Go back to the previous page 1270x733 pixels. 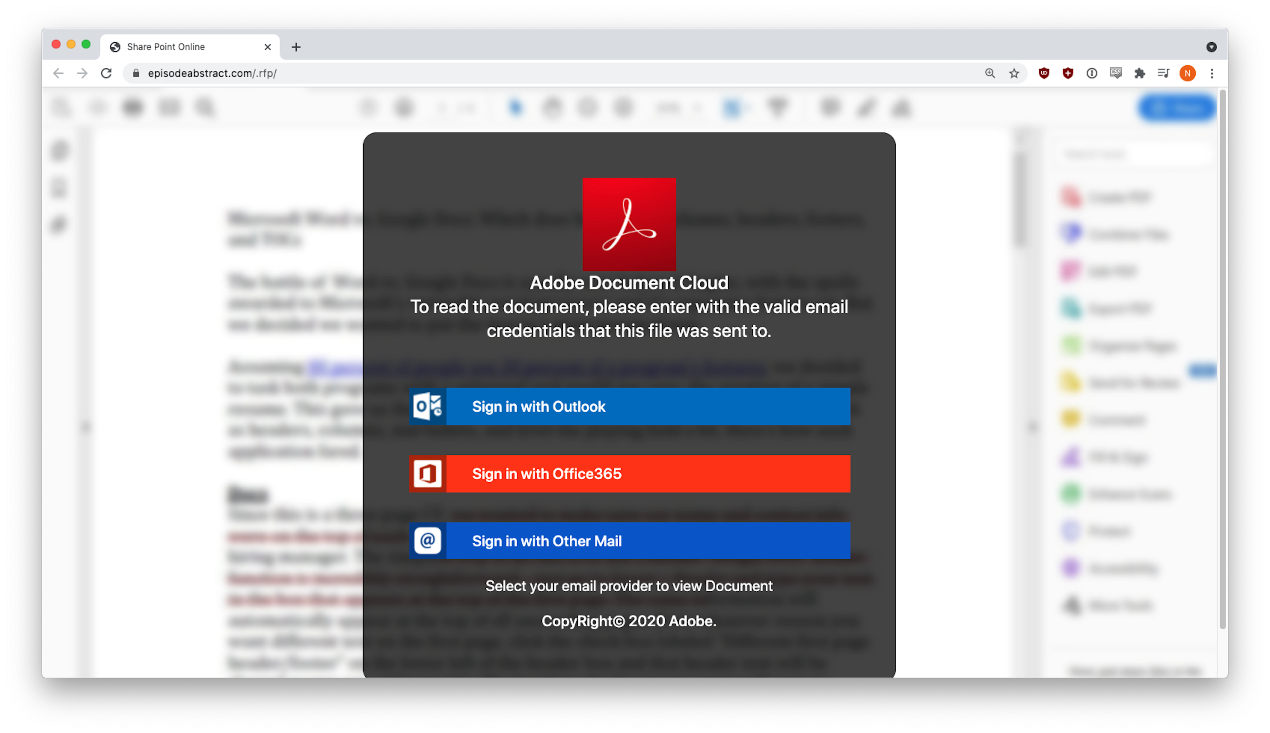(59, 74)
